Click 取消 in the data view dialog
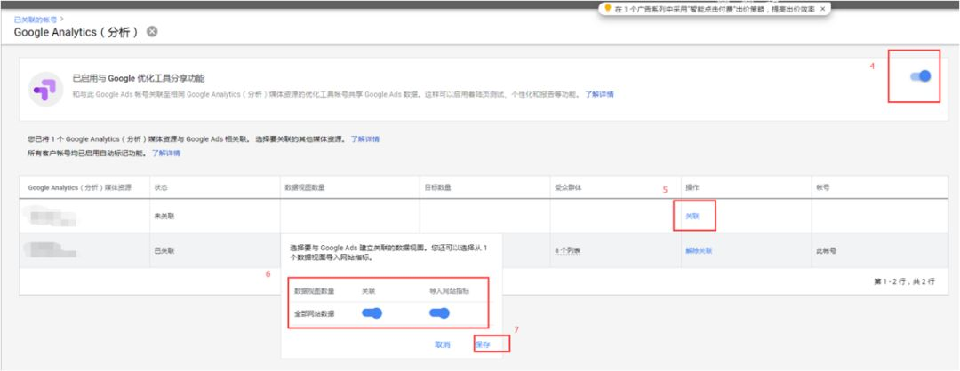 coord(442,344)
